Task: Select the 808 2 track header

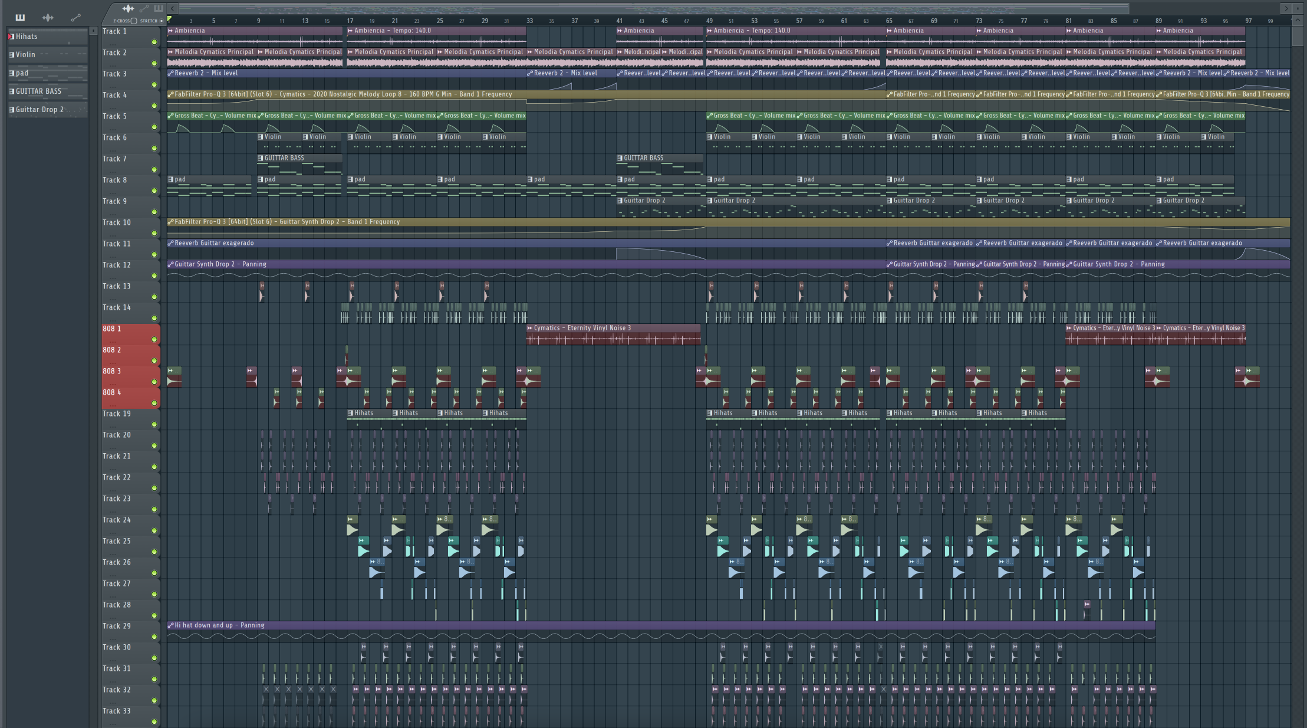Action: (x=130, y=355)
